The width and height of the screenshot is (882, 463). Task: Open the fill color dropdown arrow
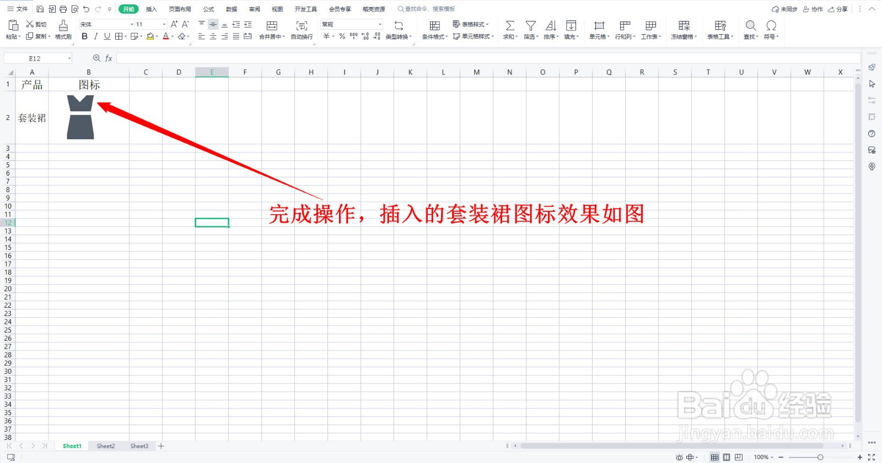[x=157, y=36]
